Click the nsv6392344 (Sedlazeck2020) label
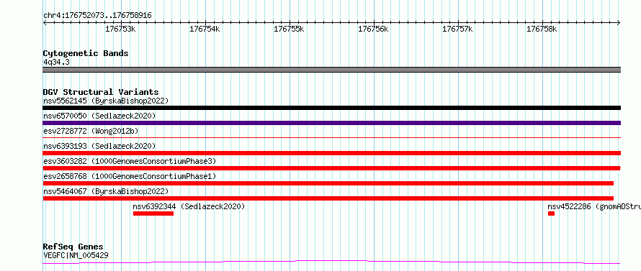The image size is (641, 271). coord(189,206)
